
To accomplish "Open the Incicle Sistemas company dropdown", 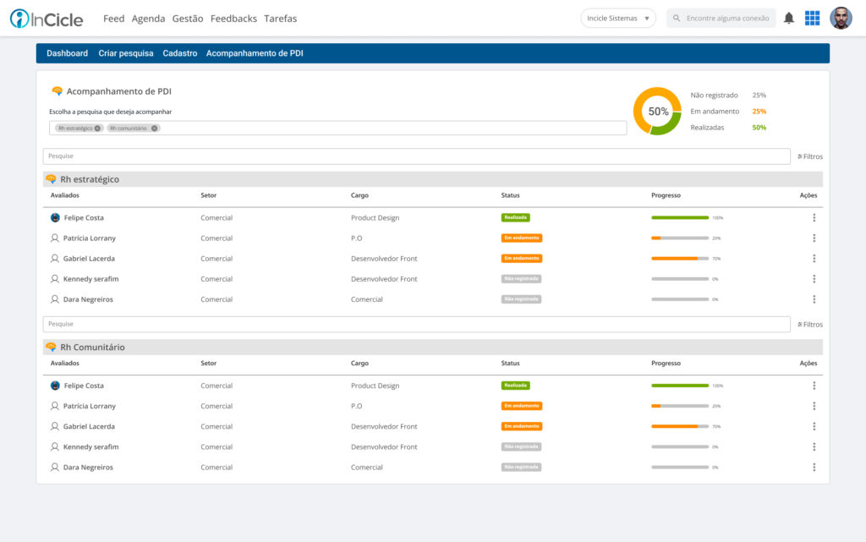I will (x=618, y=19).
